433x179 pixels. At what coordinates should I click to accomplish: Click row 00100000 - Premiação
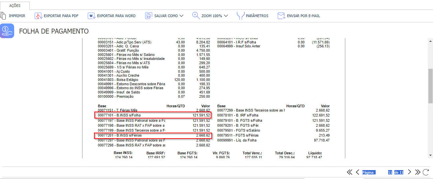[x=154, y=96]
